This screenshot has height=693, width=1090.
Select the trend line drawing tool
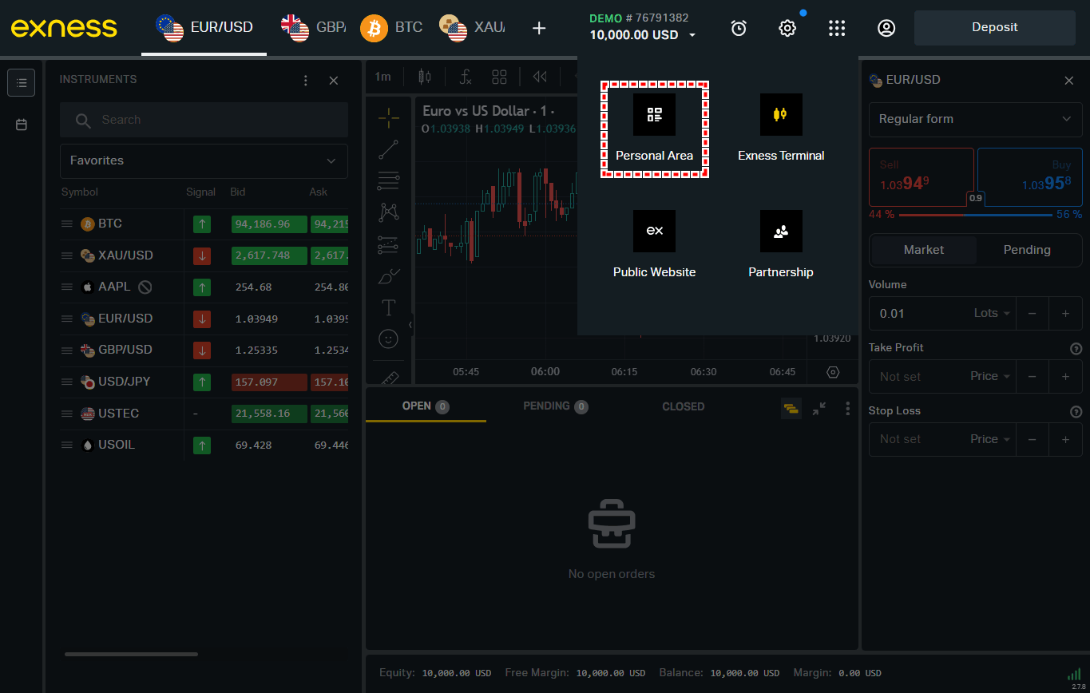click(389, 149)
